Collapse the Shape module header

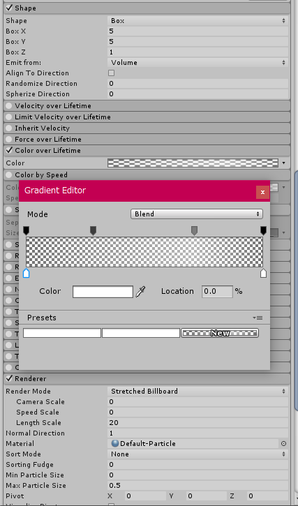coord(147,8)
